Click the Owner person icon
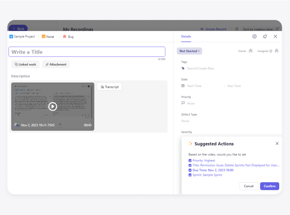The height and width of the screenshot is (215, 290). click(251, 51)
